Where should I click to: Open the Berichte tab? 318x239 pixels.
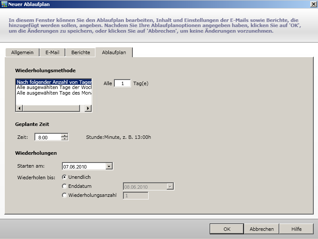coord(80,52)
